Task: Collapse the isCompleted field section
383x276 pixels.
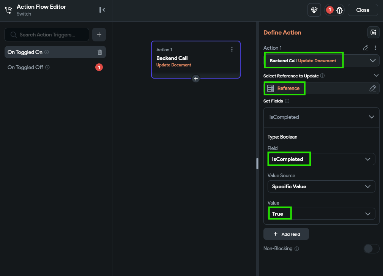Action: [372, 117]
